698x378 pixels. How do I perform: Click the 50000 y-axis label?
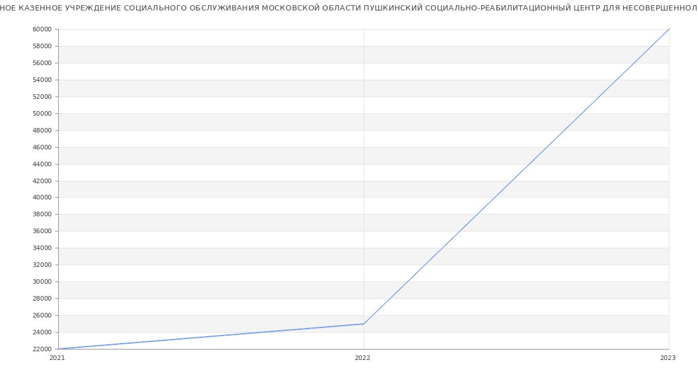[42, 114]
